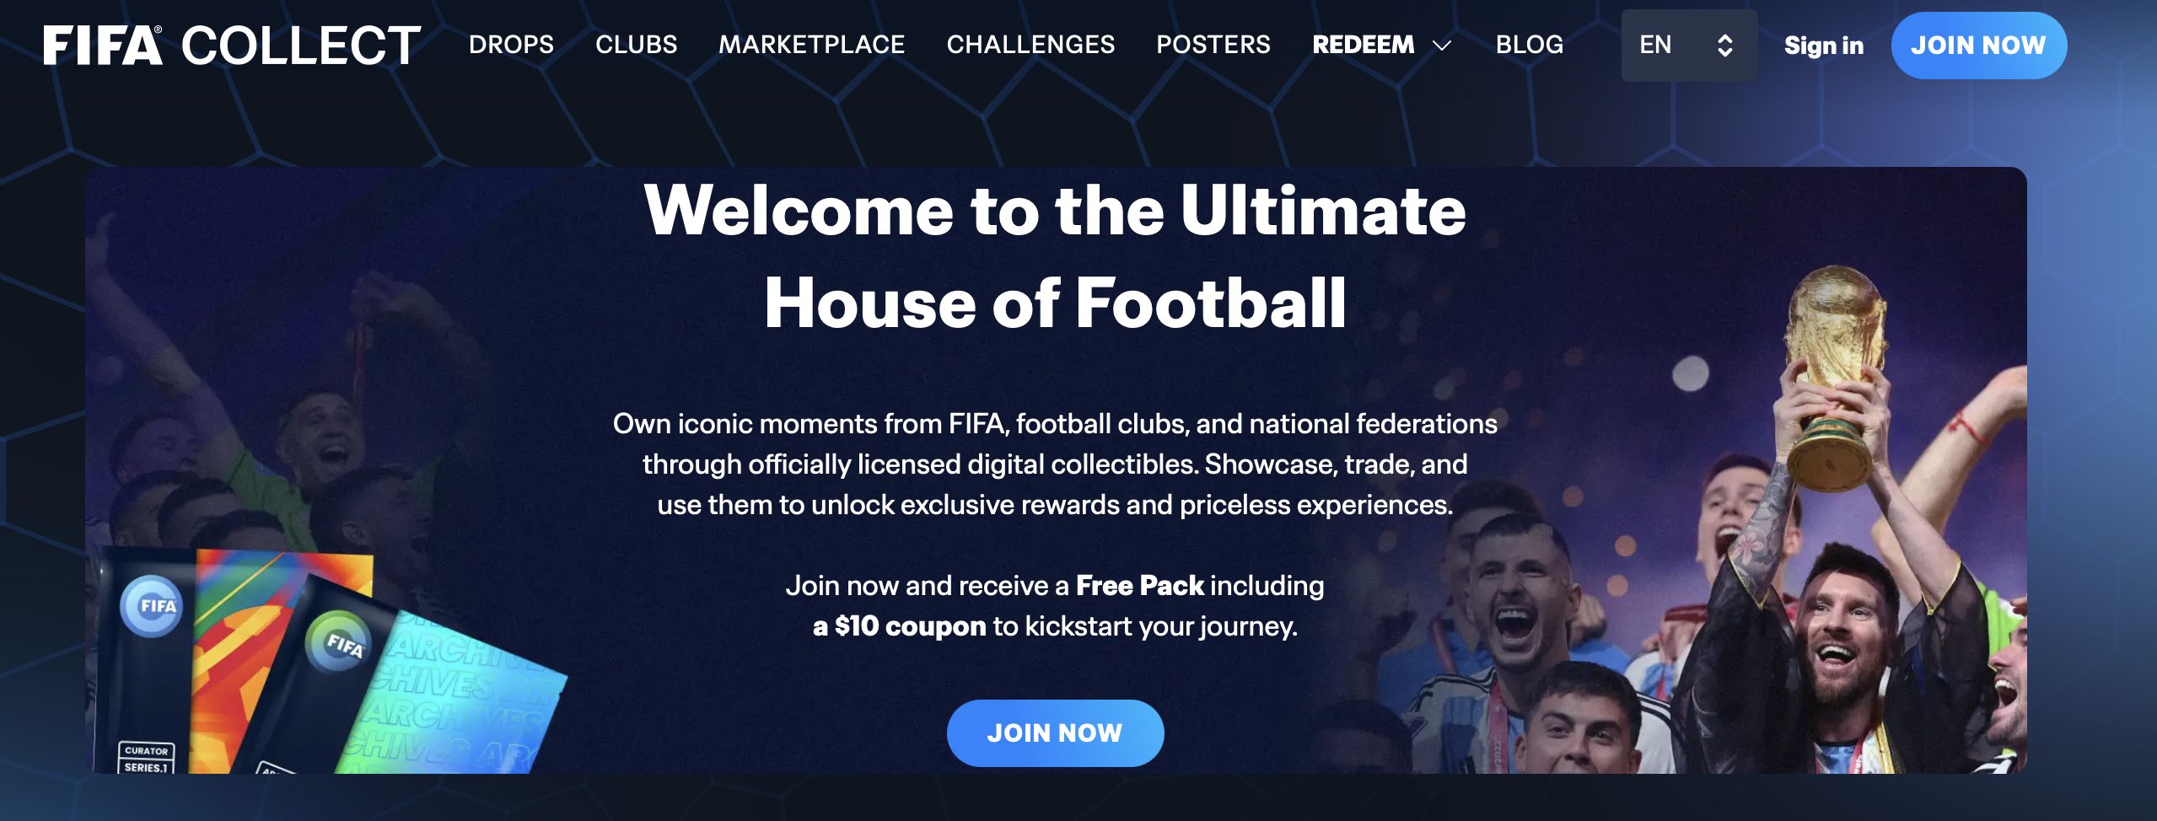The width and height of the screenshot is (2157, 821).
Task: Expand the chevron next to Redeem
Action: coord(1442,46)
